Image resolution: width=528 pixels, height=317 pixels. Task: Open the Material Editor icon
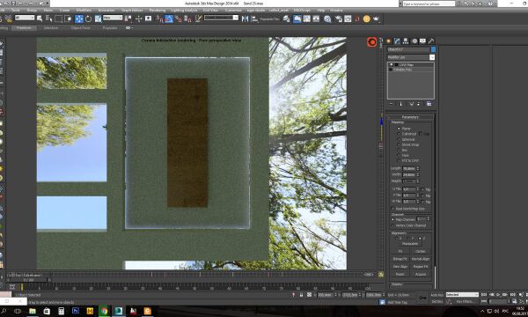[x=327, y=18]
